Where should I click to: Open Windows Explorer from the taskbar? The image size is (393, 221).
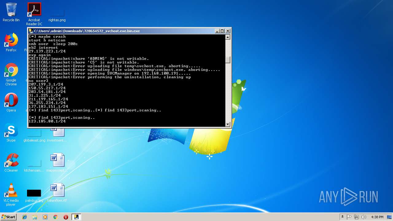pos(35,217)
